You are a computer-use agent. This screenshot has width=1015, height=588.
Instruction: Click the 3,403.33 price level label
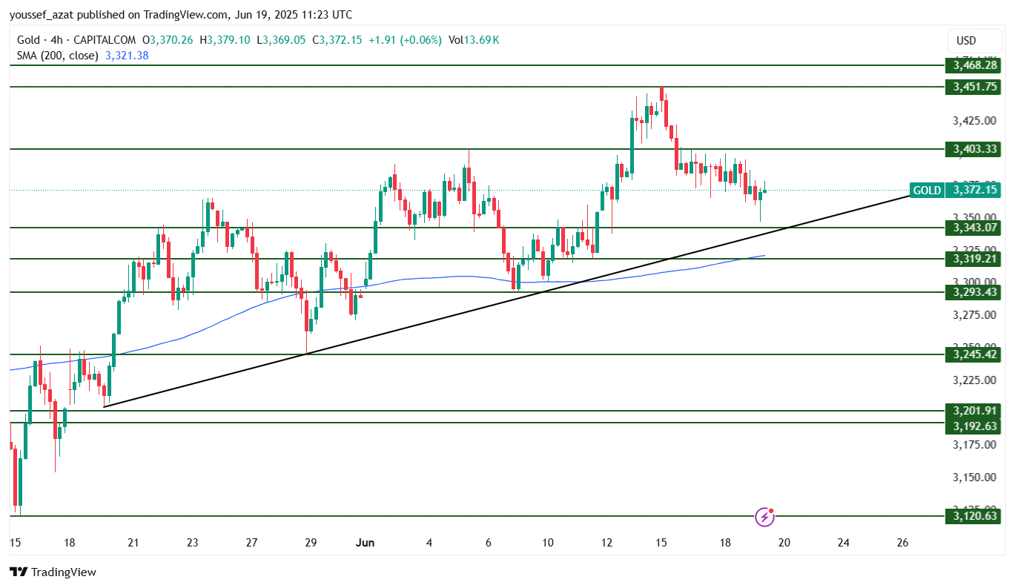pos(974,149)
